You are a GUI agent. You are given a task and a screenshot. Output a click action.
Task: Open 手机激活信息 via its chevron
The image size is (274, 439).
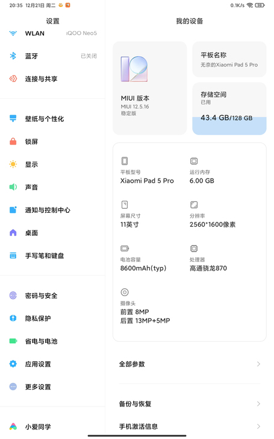click(258, 426)
